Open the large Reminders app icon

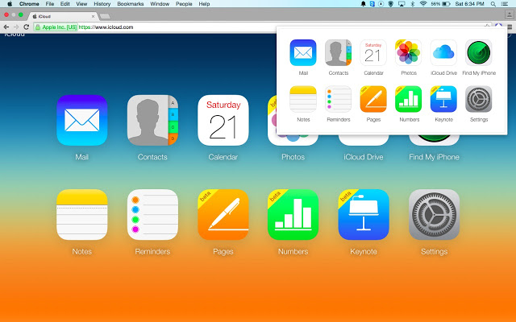[x=152, y=215]
